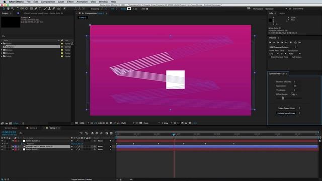Select the Zoom magnifier tool
This screenshot has height=181, width=322.
click(x=13, y=9)
